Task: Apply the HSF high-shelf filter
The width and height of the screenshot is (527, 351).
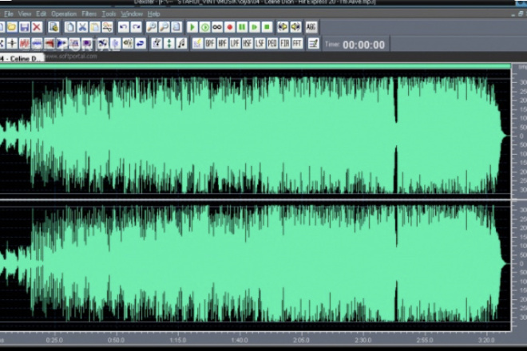Action: click(x=248, y=43)
